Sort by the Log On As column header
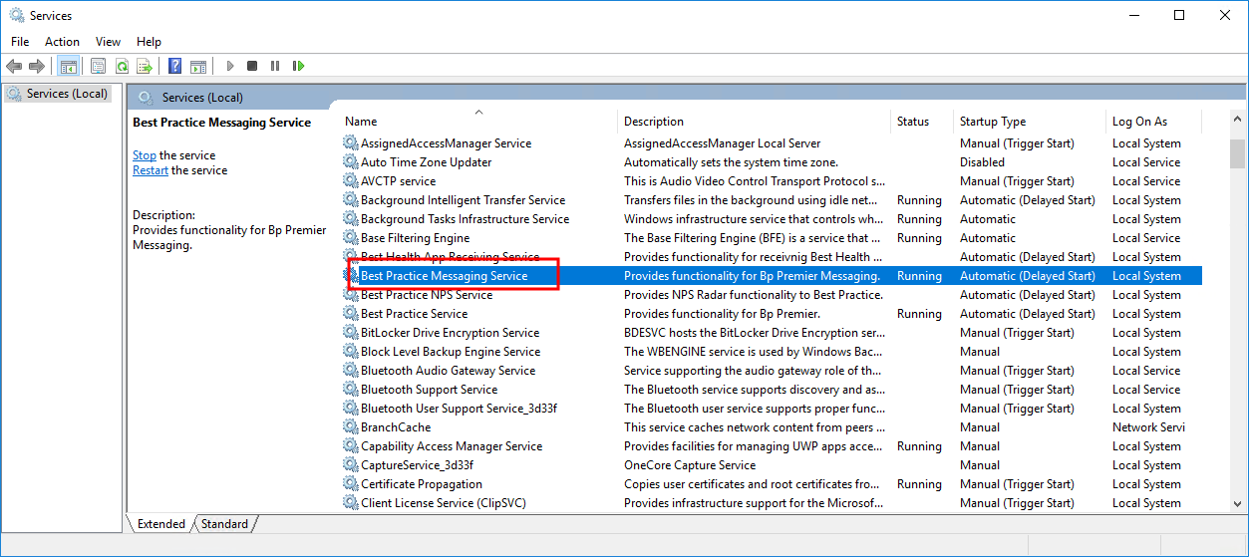The image size is (1249, 557). tap(1153, 122)
